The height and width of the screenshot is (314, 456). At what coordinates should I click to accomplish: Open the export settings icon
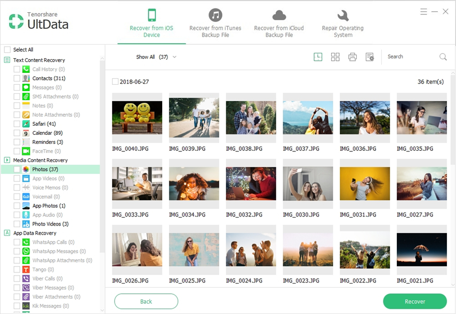click(370, 57)
